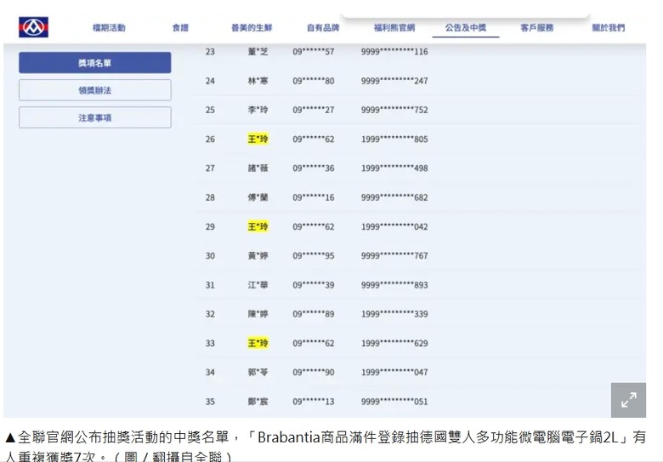Select highlighted name in row 26

(258, 139)
